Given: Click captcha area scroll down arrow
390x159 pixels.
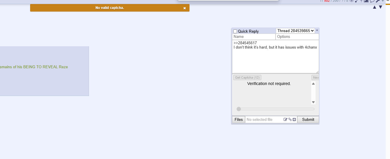Looking at the screenshot, I should [313, 102].
